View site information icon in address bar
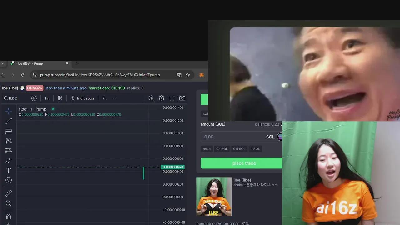 pyautogui.click(x=34, y=75)
